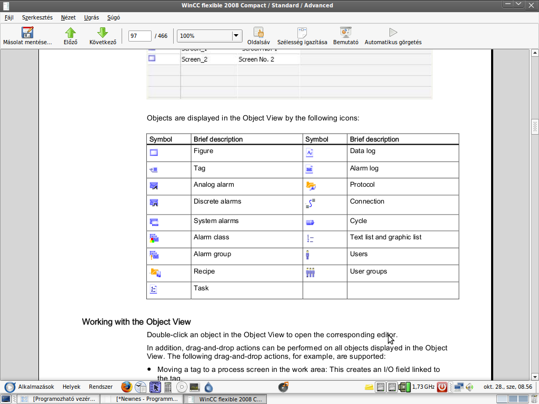The height and width of the screenshot is (404, 539).
Task: Open the Rendszer panel menu
Action: click(x=101, y=387)
